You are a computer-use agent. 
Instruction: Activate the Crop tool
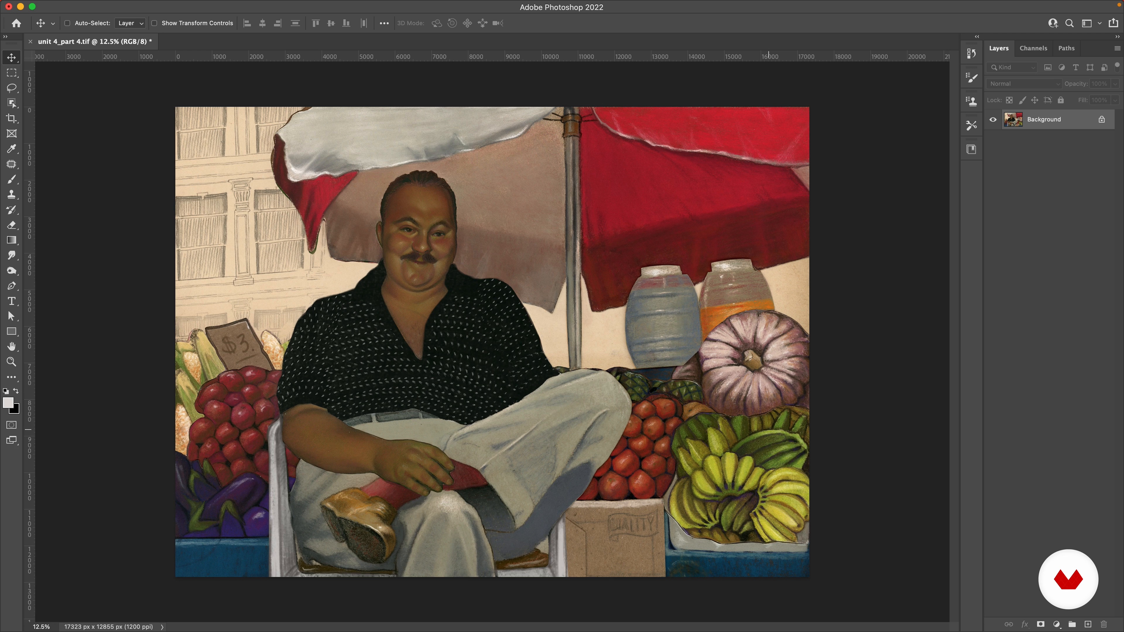click(x=12, y=118)
